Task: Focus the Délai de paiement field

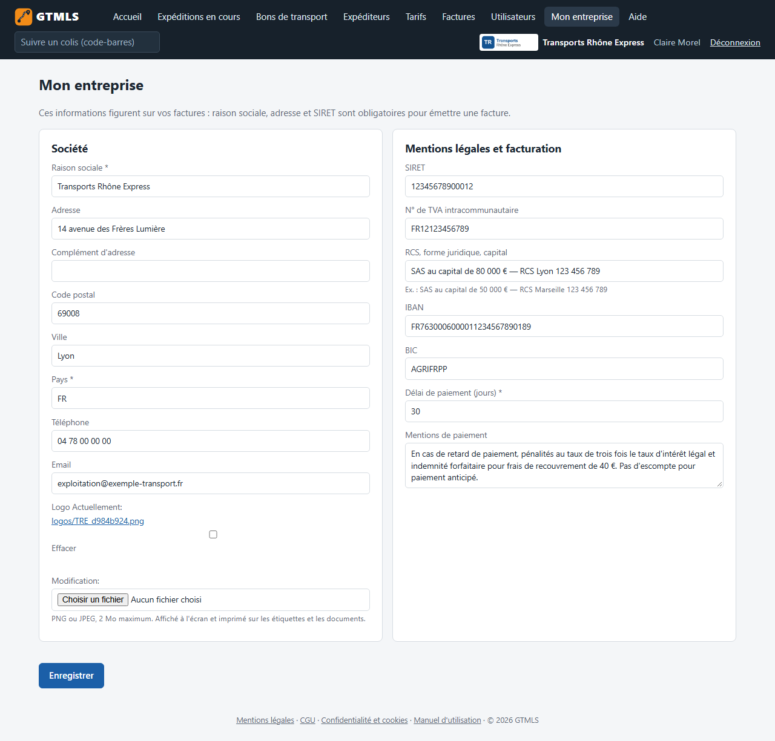Action: (564, 411)
